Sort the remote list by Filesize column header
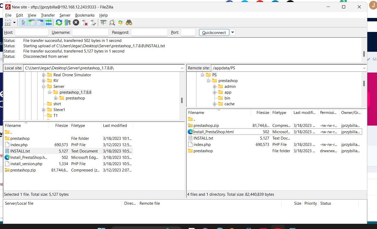Image resolution: width=377 pixels, height=229 pixels. pyautogui.click(x=262, y=113)
